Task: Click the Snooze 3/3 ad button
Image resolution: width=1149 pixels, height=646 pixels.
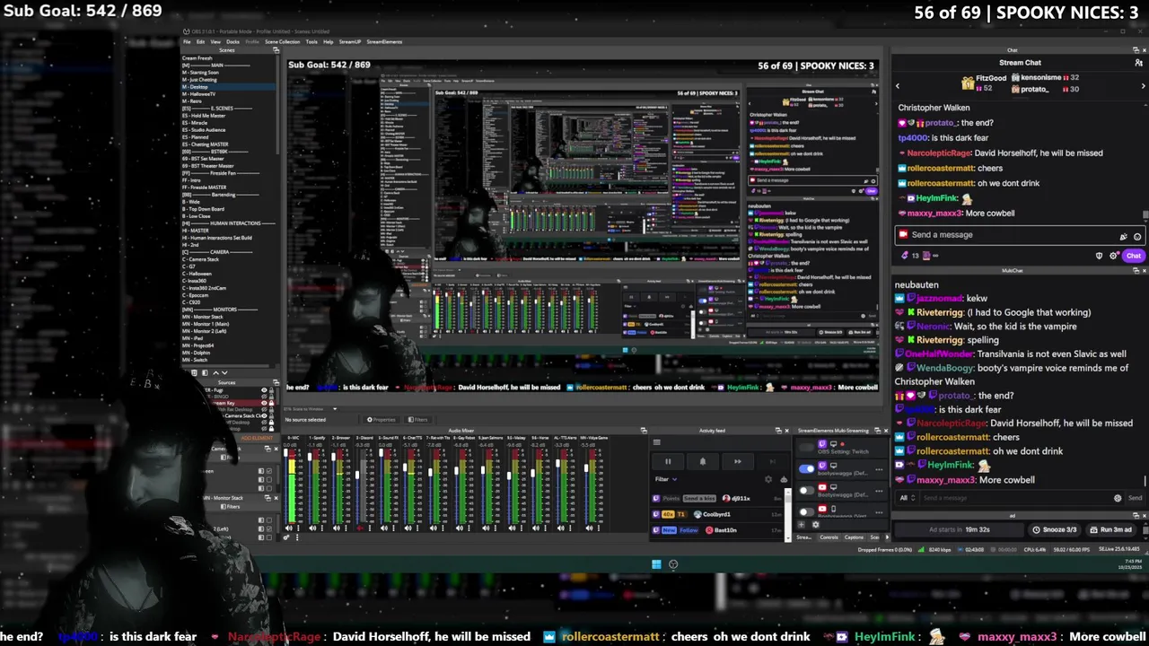Action: [x=1054, y=529]
